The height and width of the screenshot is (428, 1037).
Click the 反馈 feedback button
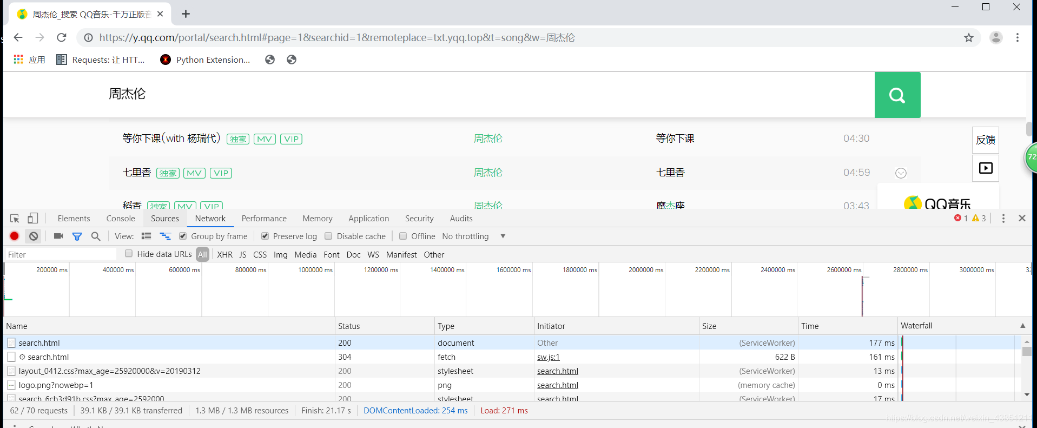point(986,140)
